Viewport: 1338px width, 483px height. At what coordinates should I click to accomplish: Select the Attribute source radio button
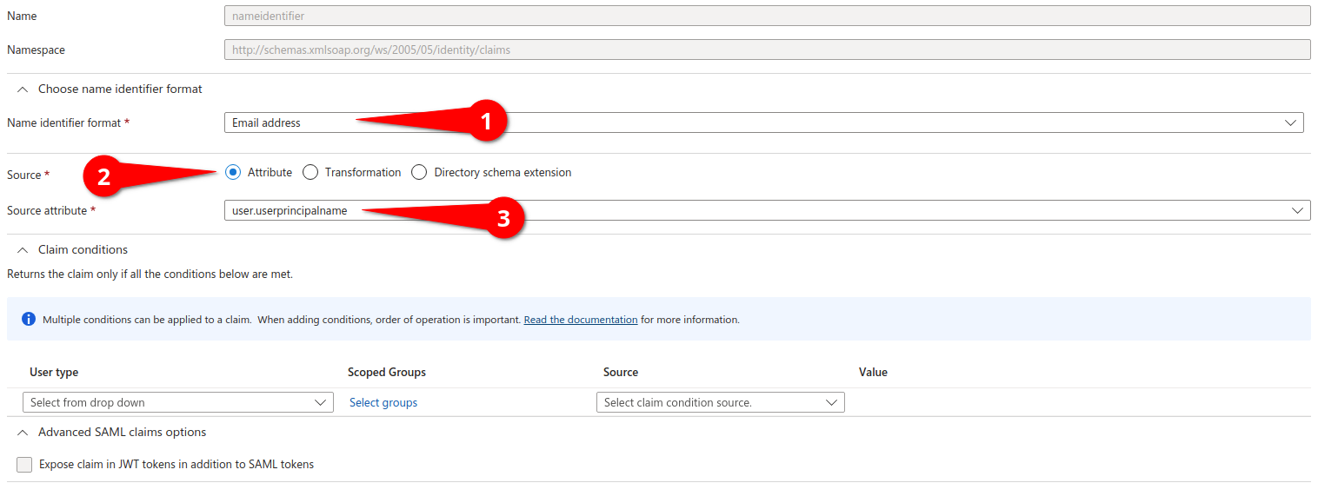click(233, 173)
